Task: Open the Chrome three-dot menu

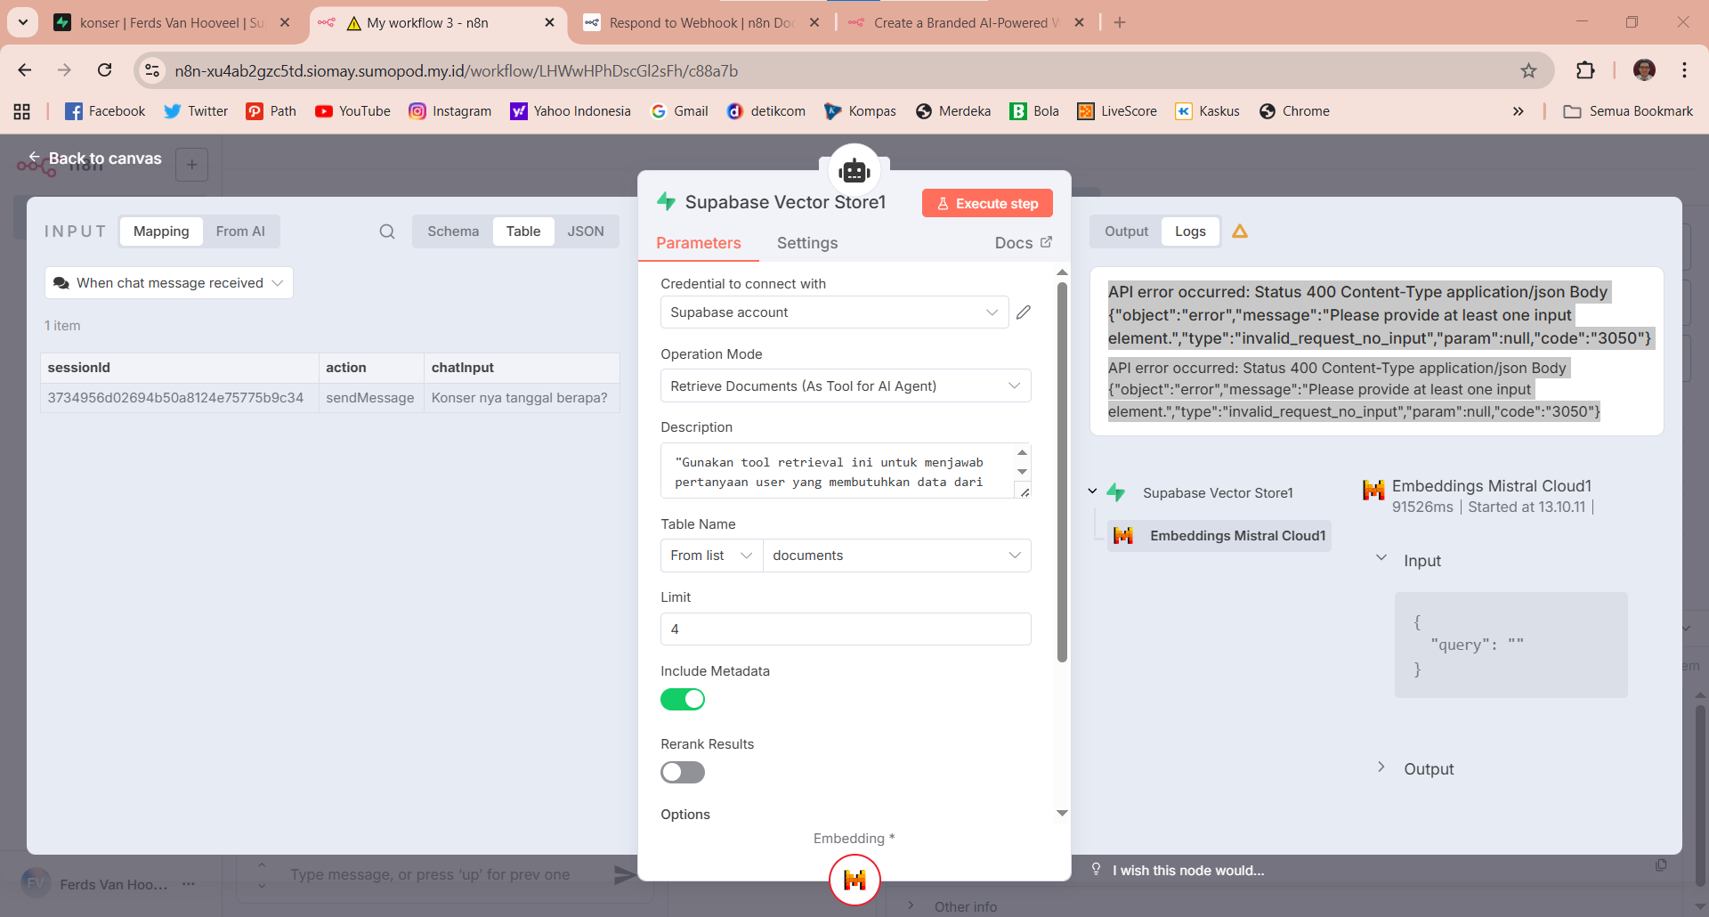Action: point(1684,70)
